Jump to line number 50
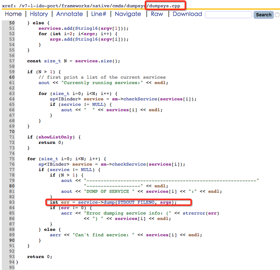The image size is (280, 270). (x=12, y=23)
